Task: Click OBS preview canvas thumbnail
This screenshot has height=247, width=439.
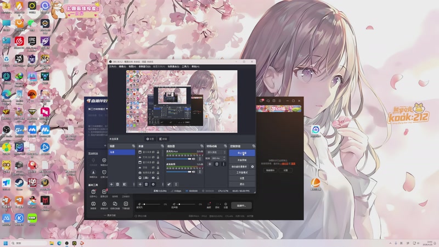Action: tap(182, 102)
